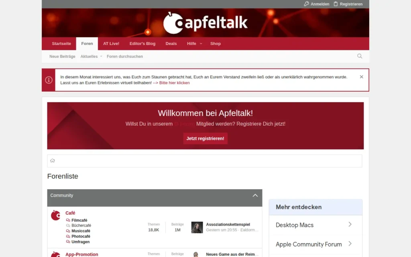
Task: Go to the Startseite tab
Action: click(x=61, y=43)
